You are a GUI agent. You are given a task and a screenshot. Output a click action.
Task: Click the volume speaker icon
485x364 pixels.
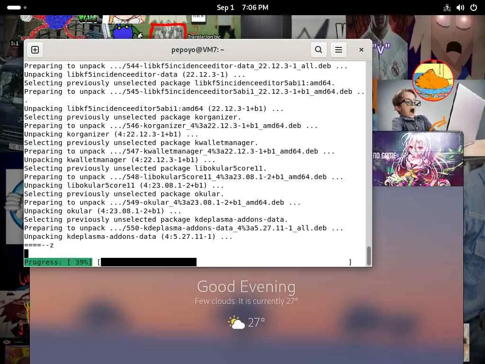pyautogui.click(x=460, y=8)
